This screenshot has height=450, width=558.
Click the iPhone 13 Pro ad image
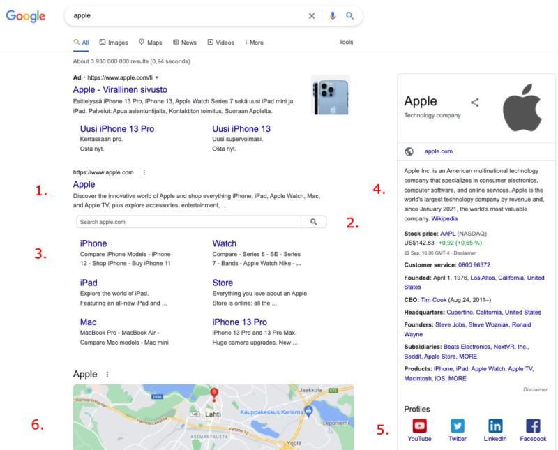(x=331, y=95)
